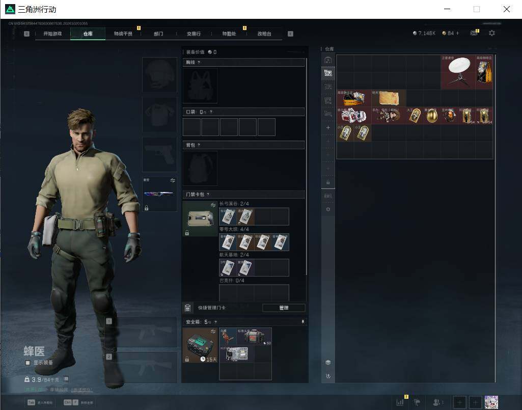522x410 pixels.
Task: Click the keycard quick-manage icon
Action: pos(188,308)
